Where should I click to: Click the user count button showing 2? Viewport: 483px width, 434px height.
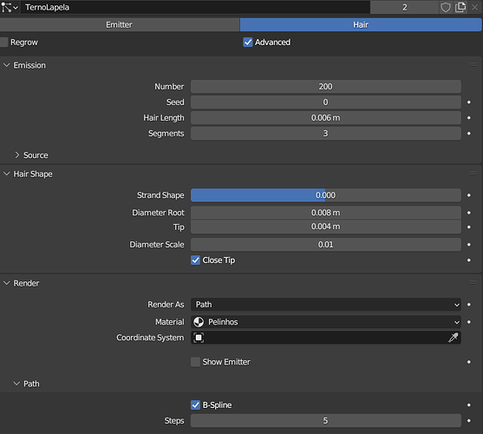(x=404, y=7)
